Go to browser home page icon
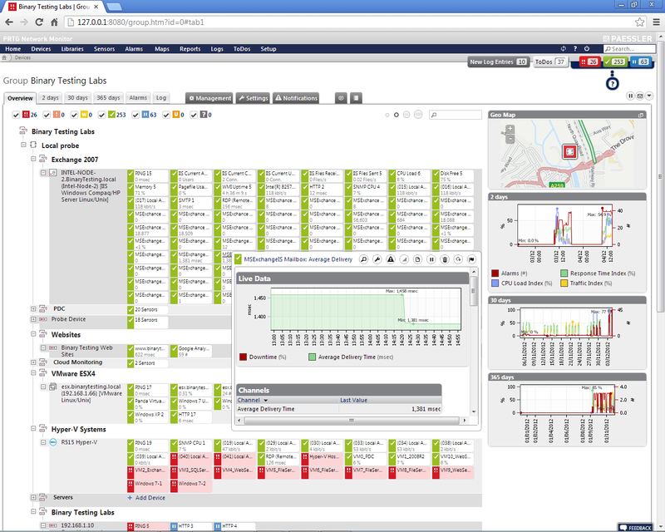 pyautogui.click(x=54, y=22)
